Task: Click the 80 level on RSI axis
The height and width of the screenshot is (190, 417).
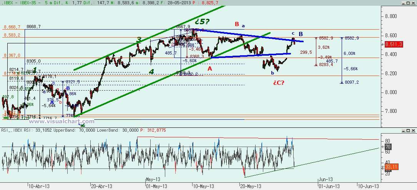Action: [x=388, y=141]
